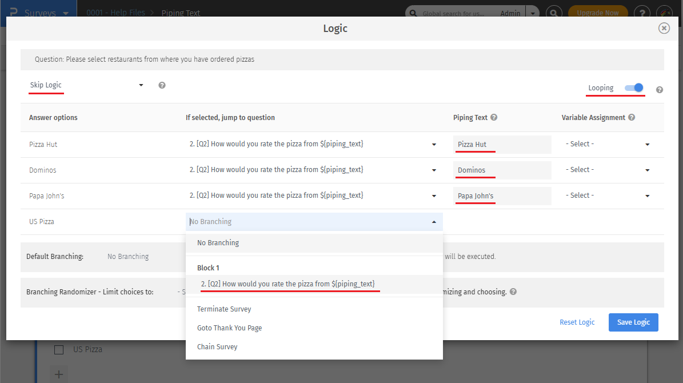
Task: Open Papa John's variable assignment Select dropdown
Action: point(608,196)
